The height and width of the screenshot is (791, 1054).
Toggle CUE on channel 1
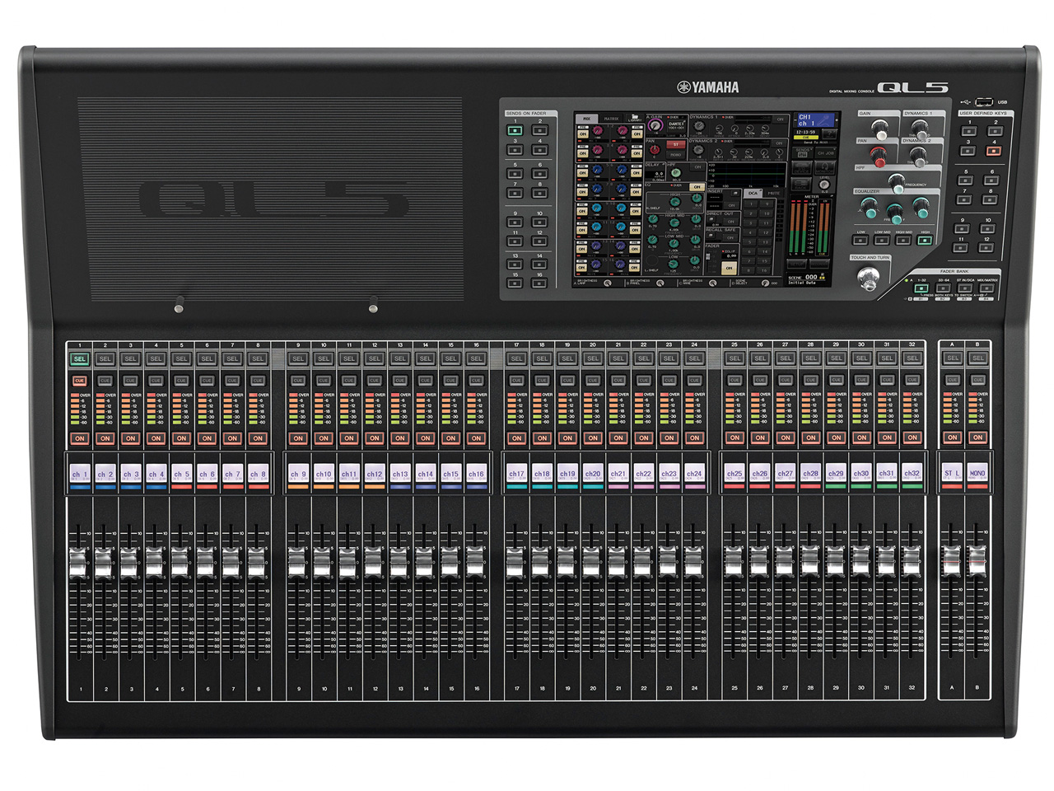click(80, 380)
